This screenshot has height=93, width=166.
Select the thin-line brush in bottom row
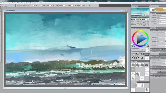142,79
